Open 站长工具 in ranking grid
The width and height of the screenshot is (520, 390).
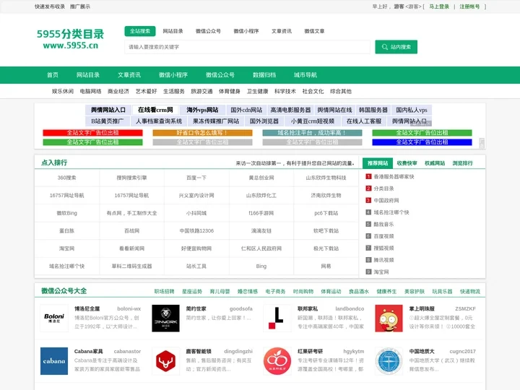[x=196, y=266]
